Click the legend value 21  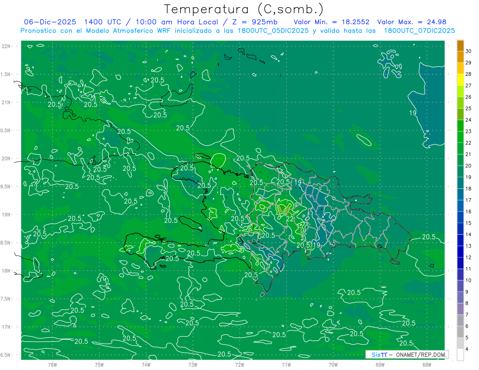coord(469,154)
